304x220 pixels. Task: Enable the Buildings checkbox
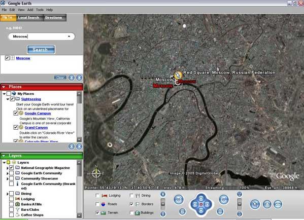click(x=131, y=212)
